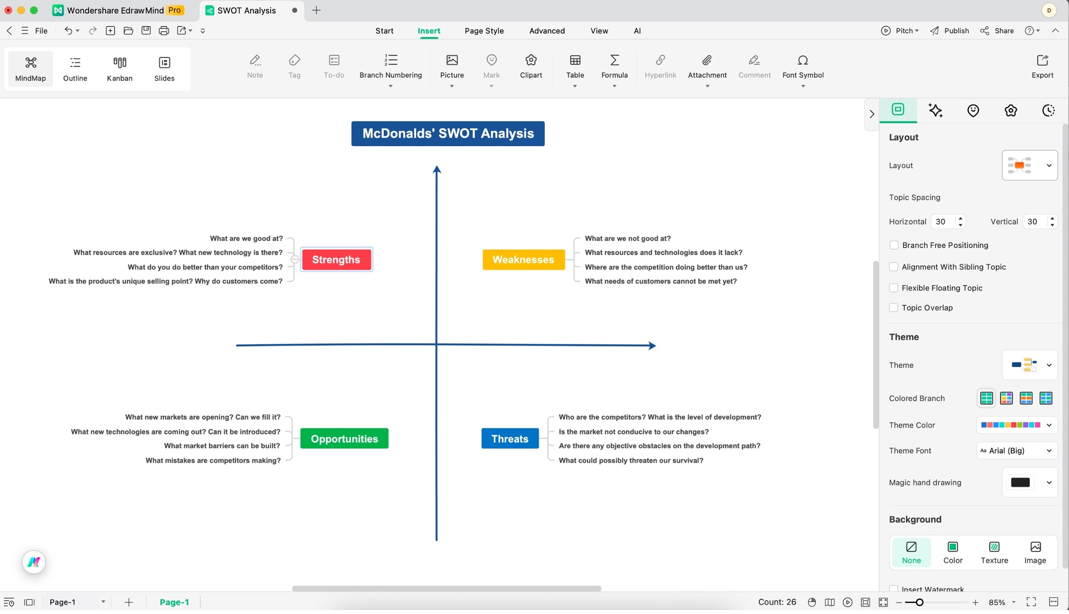1069x614 pixels.
Task: Insert a Picture
Action: (x=452, y=70)
